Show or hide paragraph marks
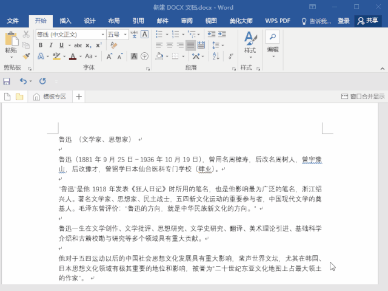 pos(230,56)
